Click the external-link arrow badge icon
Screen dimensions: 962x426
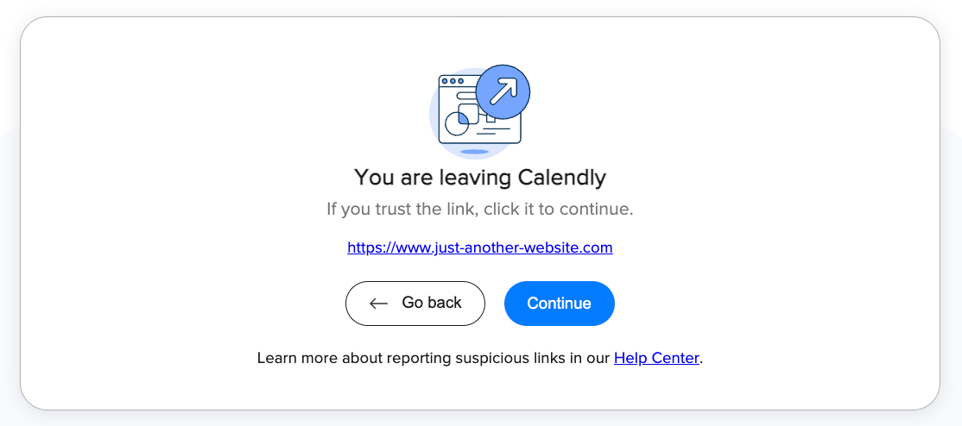coord(503,91)
